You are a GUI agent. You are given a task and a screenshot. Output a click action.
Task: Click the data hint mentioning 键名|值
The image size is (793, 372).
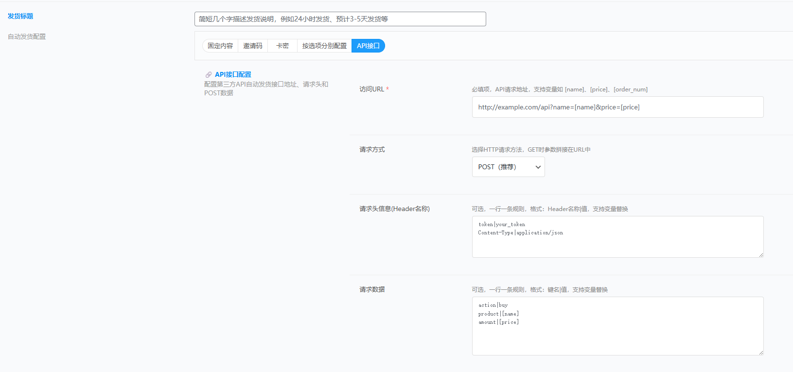[x=540, y=290]
